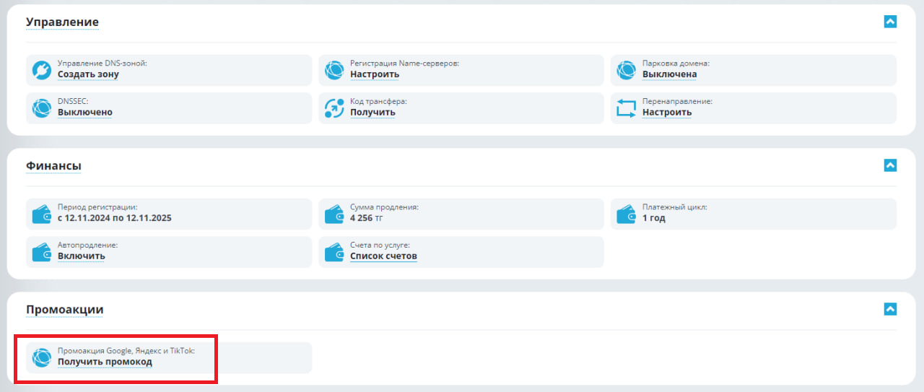Screen dimensions: 924x392
Task: Collapse the Управление section with its arrow
Action: tap(890, 22)
